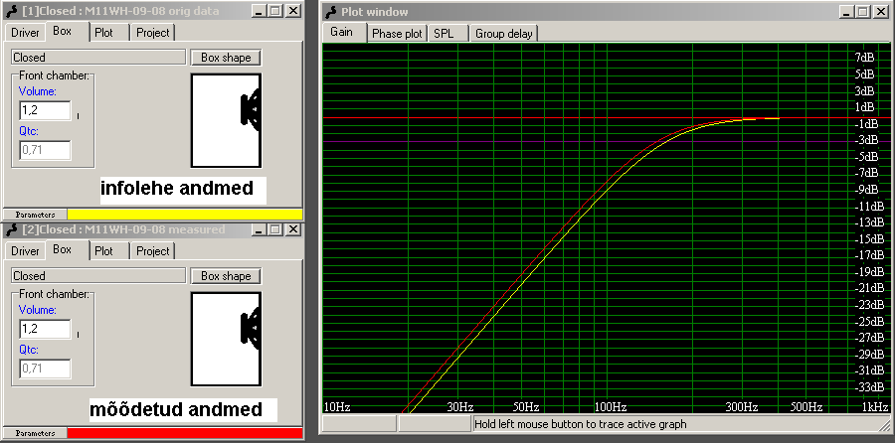895x443 pixels.
Task: Click the Volume field in orig data window
Action: click(44, 110)
